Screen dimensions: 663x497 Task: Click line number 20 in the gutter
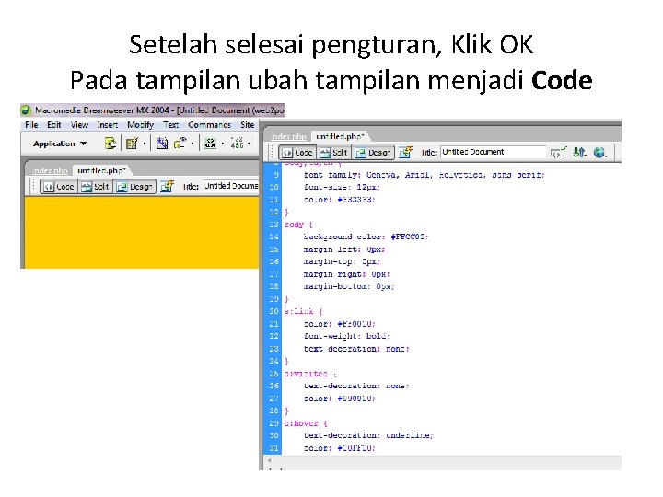pyautogui.click(x=274, y=311)
